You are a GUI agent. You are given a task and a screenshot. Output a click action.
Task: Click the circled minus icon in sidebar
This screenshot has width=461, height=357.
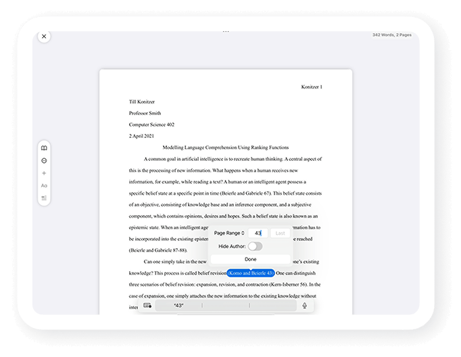click(44, 160)
